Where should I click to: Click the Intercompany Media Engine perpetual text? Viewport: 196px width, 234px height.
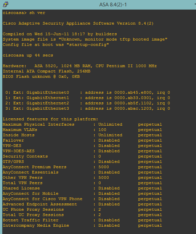point(150,225)
